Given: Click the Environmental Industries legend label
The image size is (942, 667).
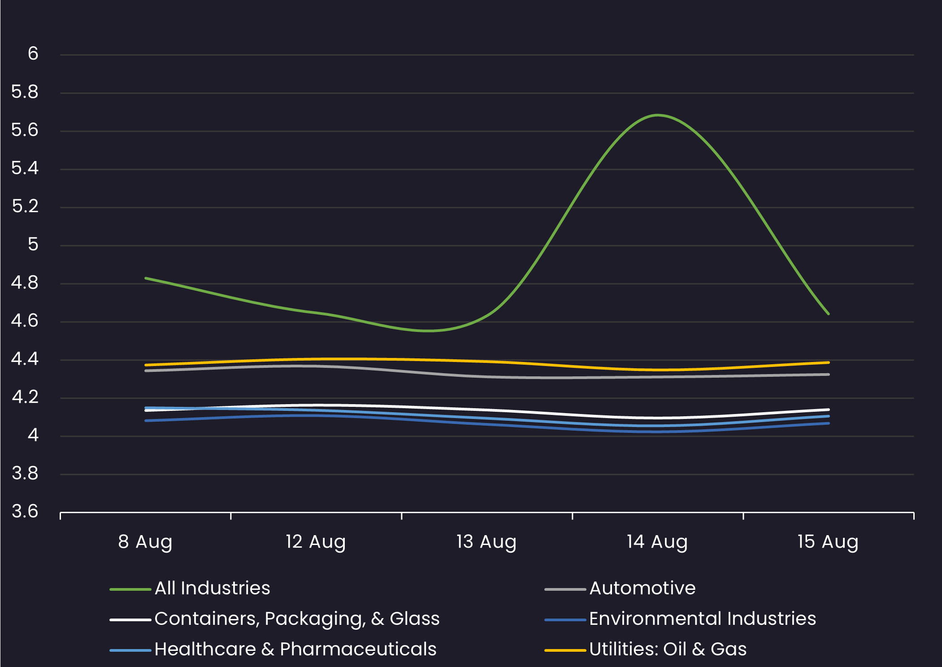Looking at the screenshot, I should (x=702, y=619).
